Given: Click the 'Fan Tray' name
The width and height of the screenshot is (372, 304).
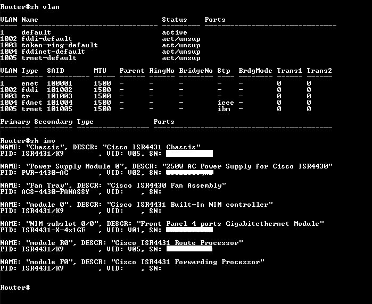Looking at the screenshot, I should click(47, 186).
